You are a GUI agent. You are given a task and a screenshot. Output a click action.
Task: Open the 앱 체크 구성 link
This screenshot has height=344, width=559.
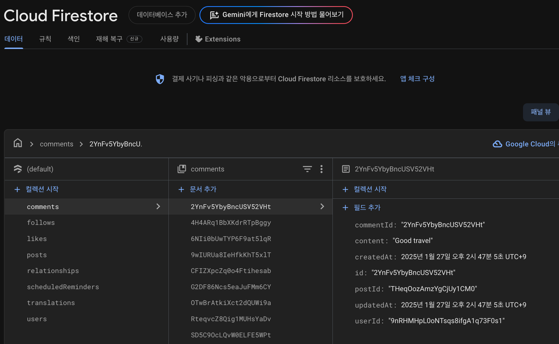[x=417, y=79]
